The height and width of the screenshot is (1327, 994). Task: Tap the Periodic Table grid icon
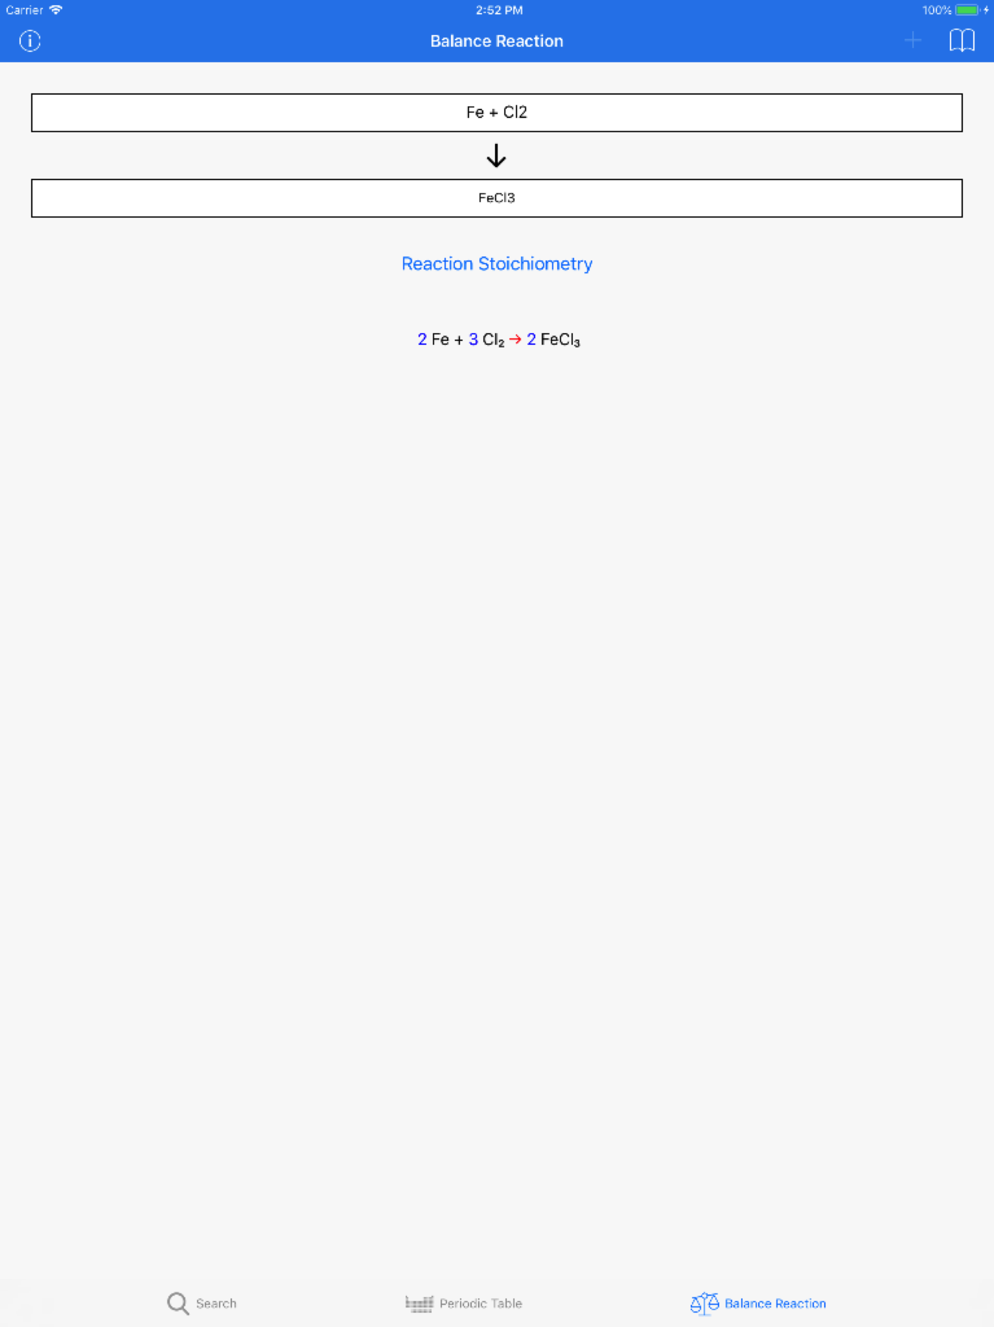tap(419, 1304)
